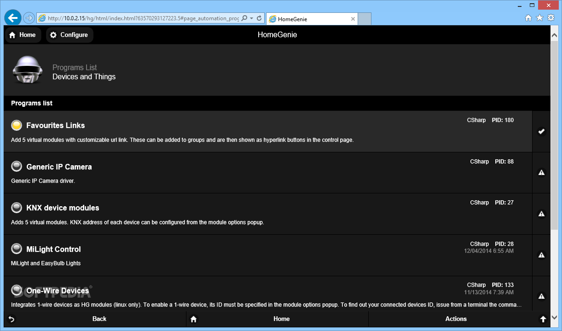
Task: Click the checkmark status icon for Favourites Links
Action: point(541,132)
